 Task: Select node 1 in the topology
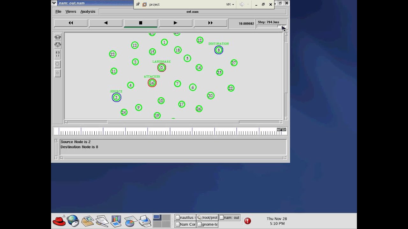pos(164,42)
